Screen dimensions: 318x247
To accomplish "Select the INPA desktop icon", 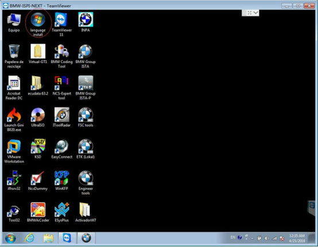I will 86,22.
